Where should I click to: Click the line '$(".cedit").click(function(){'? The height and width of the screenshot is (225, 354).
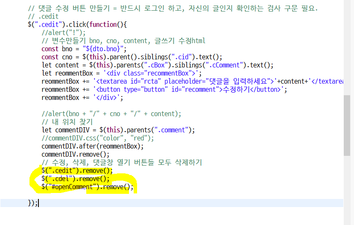click(77, 25)
